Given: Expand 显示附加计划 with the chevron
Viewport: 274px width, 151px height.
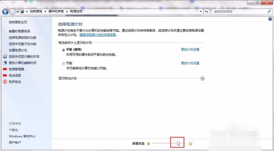Looking at the screenshot, I should click(x=202, y=78).
